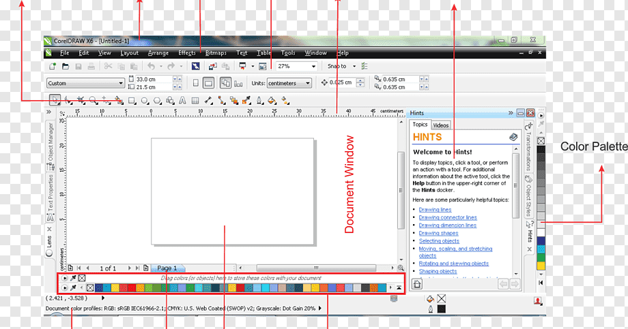Open the 27% zoom level dropdown
Image resolution: width=628 pixels, height=329 pixels.
297,66
